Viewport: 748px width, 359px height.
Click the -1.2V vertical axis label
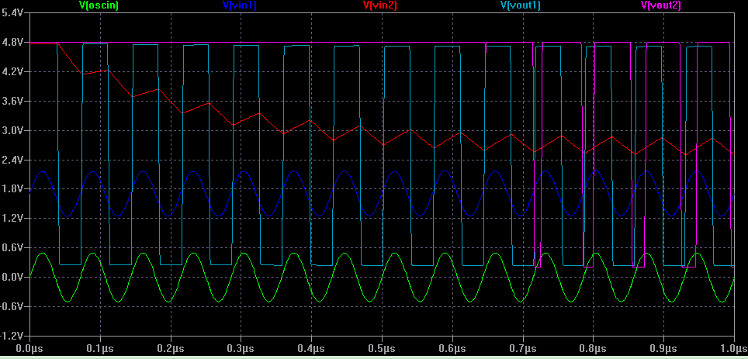pos(12,336)
